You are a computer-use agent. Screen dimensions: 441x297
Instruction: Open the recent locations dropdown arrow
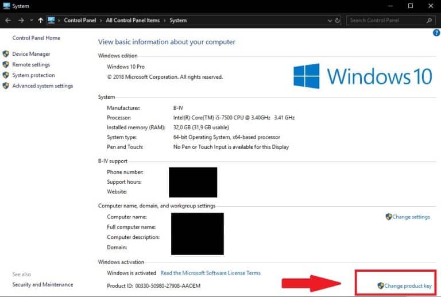click(31, 20)
